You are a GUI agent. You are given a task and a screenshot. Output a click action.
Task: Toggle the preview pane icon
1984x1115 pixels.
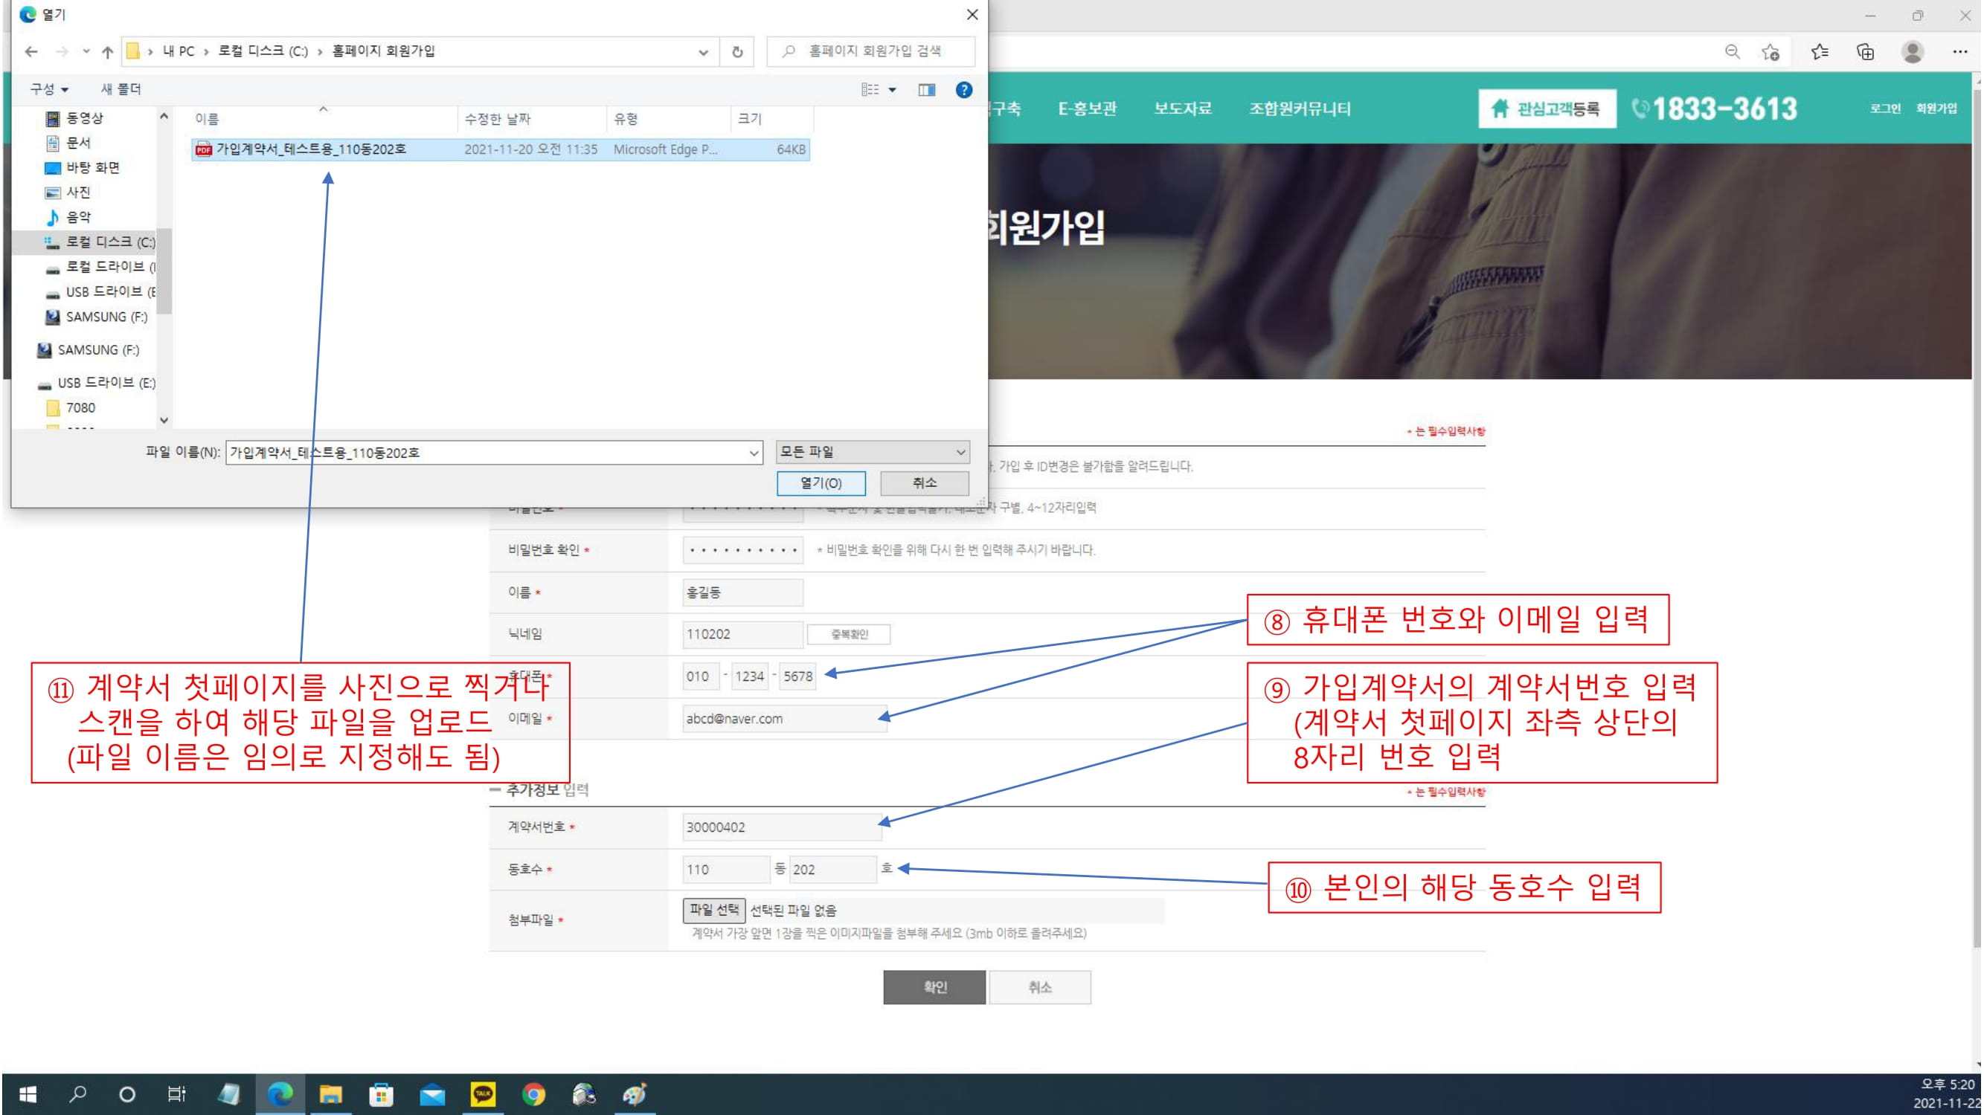926,89
